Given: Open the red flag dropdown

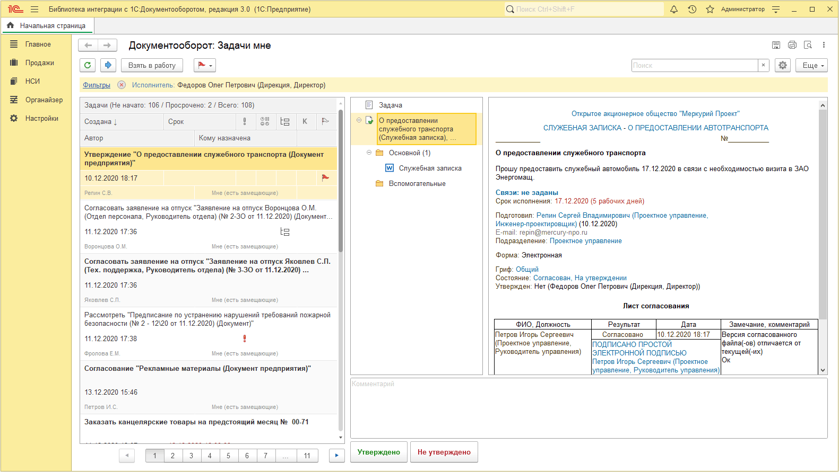Looking at the screenshot, I should click(205, 65).
